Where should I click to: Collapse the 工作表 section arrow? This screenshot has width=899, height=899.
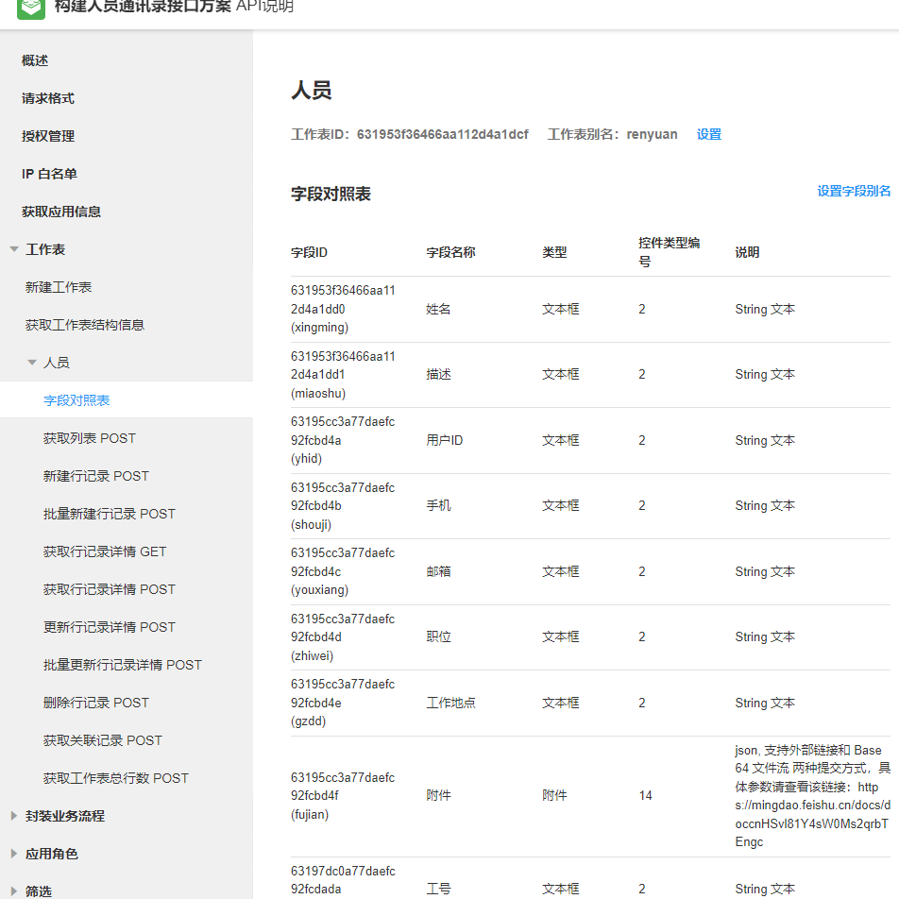point(13,249)
